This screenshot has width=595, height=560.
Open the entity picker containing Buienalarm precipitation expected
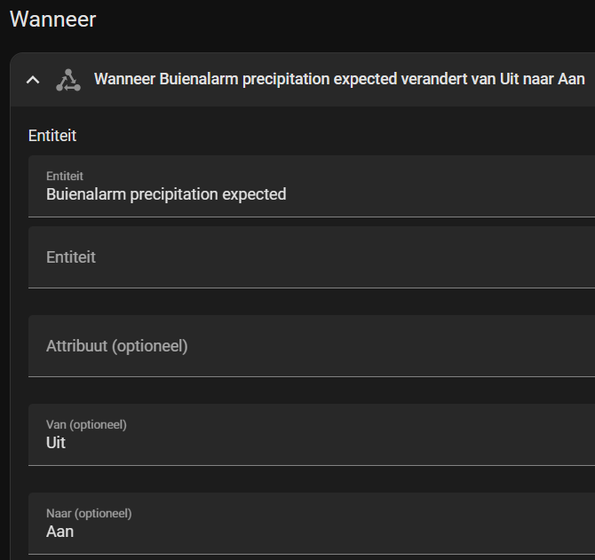tap(312, 186)
